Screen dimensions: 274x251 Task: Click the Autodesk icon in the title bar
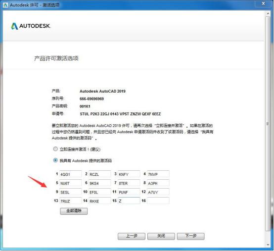pos(5,5)
